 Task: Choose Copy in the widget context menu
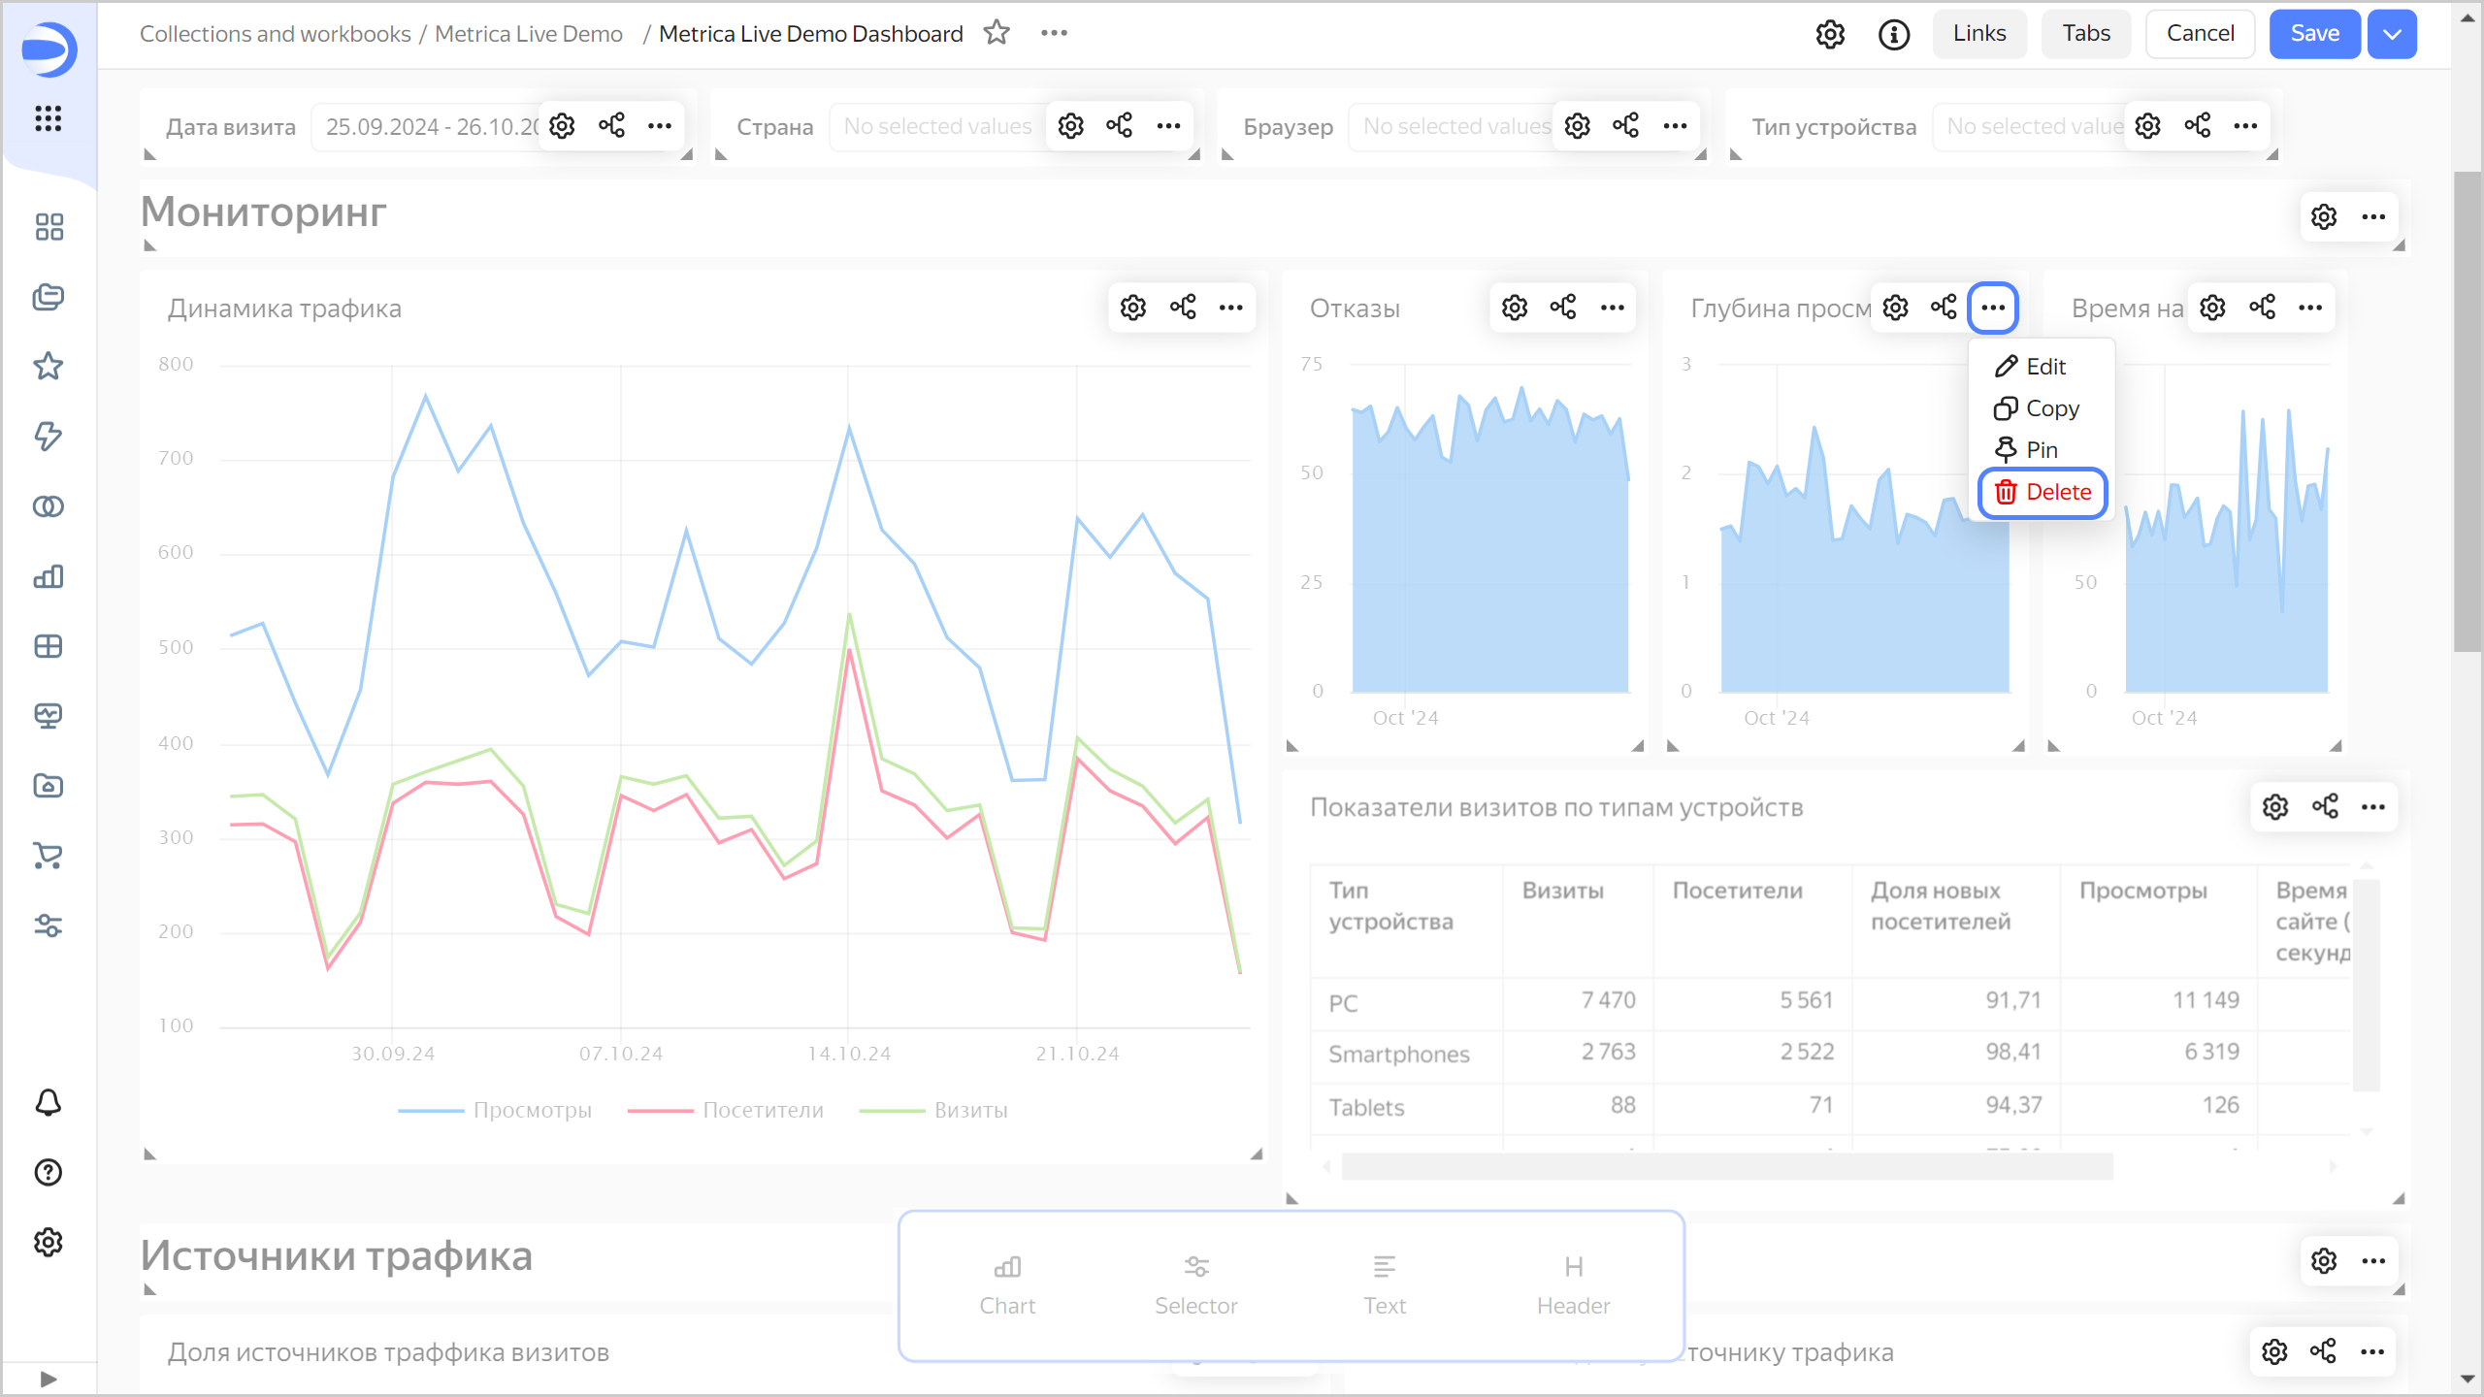pyautogui.click(x=2037, y=408)
